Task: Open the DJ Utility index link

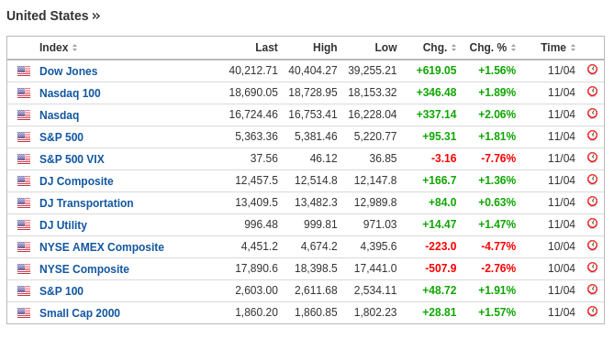Action: [63, 224]
